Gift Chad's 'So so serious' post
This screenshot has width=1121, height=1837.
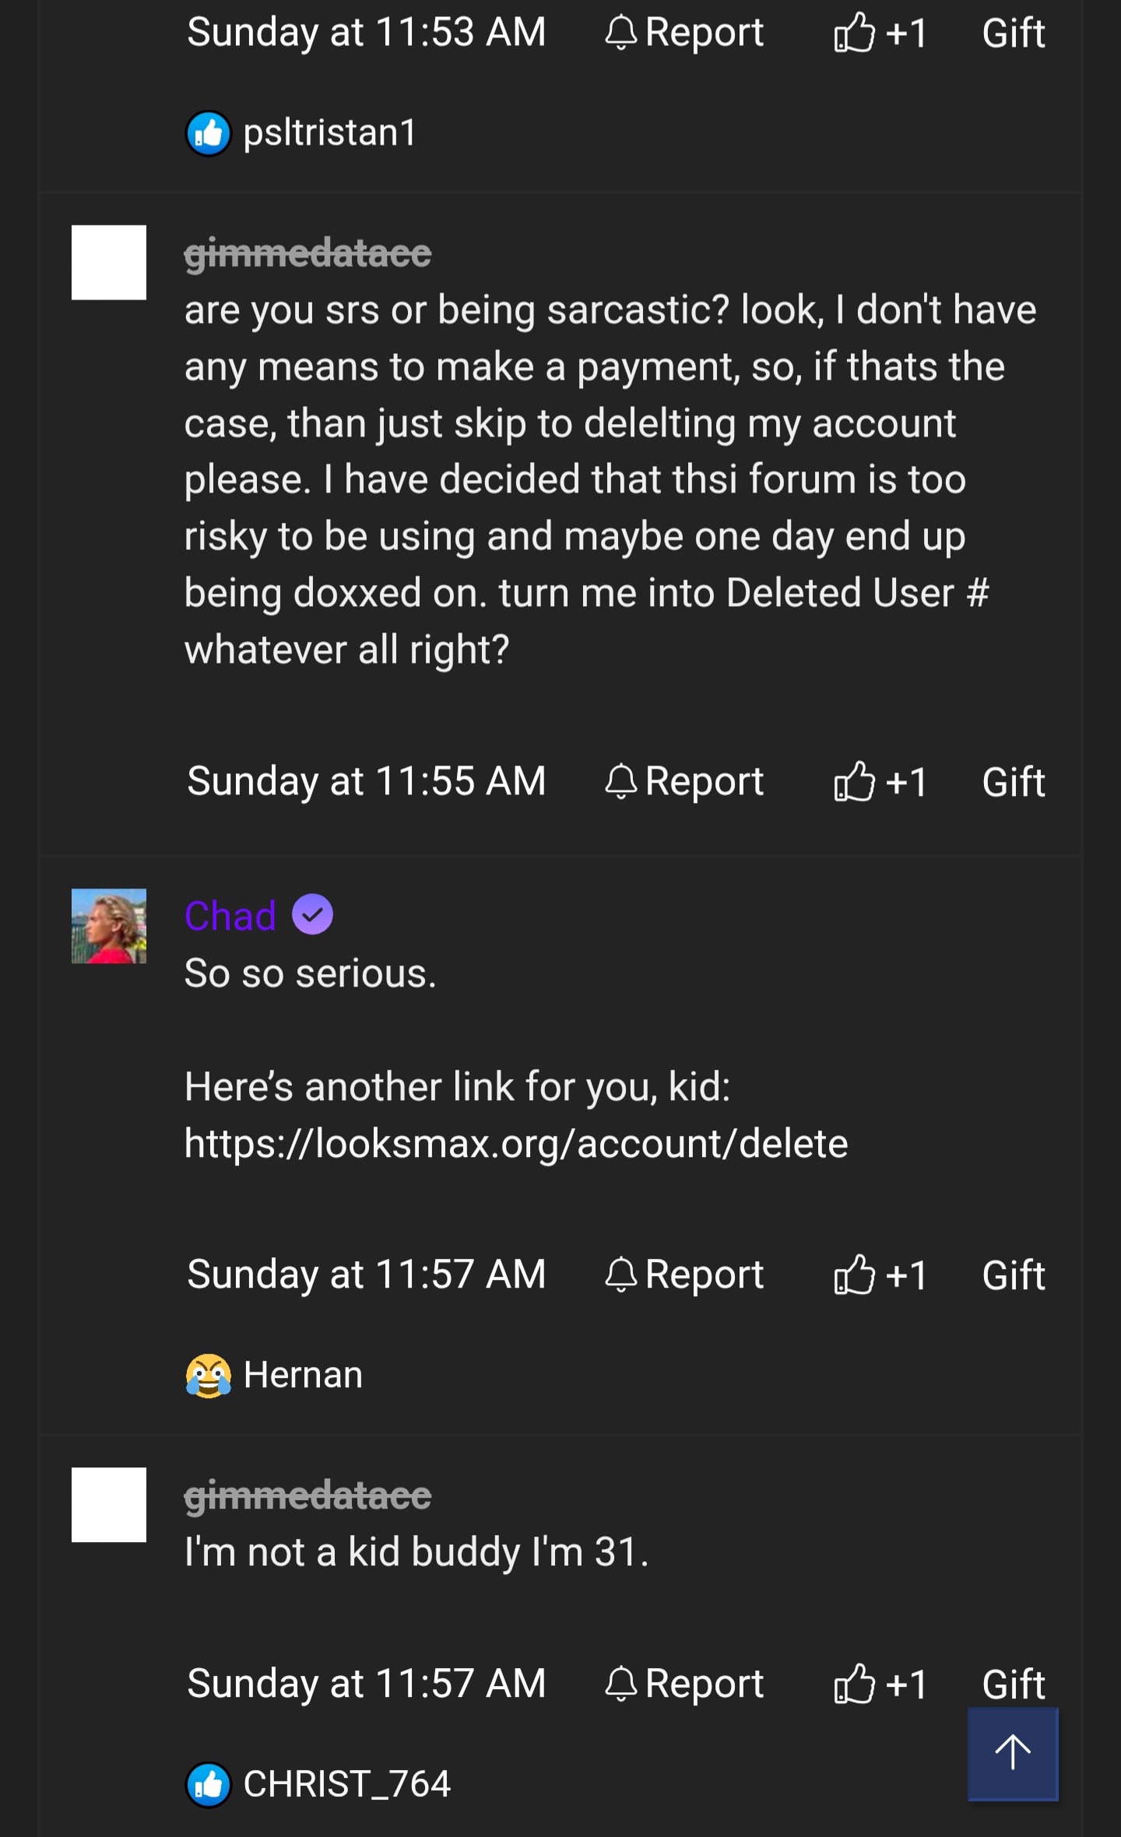coord(1013,1274)
